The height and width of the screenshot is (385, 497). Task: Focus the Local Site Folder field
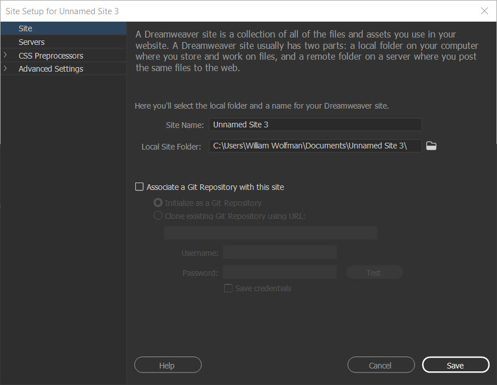(x=315, y=146)
